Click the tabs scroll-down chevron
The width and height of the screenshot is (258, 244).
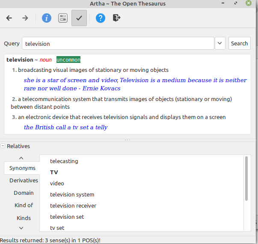click(21, 228)
